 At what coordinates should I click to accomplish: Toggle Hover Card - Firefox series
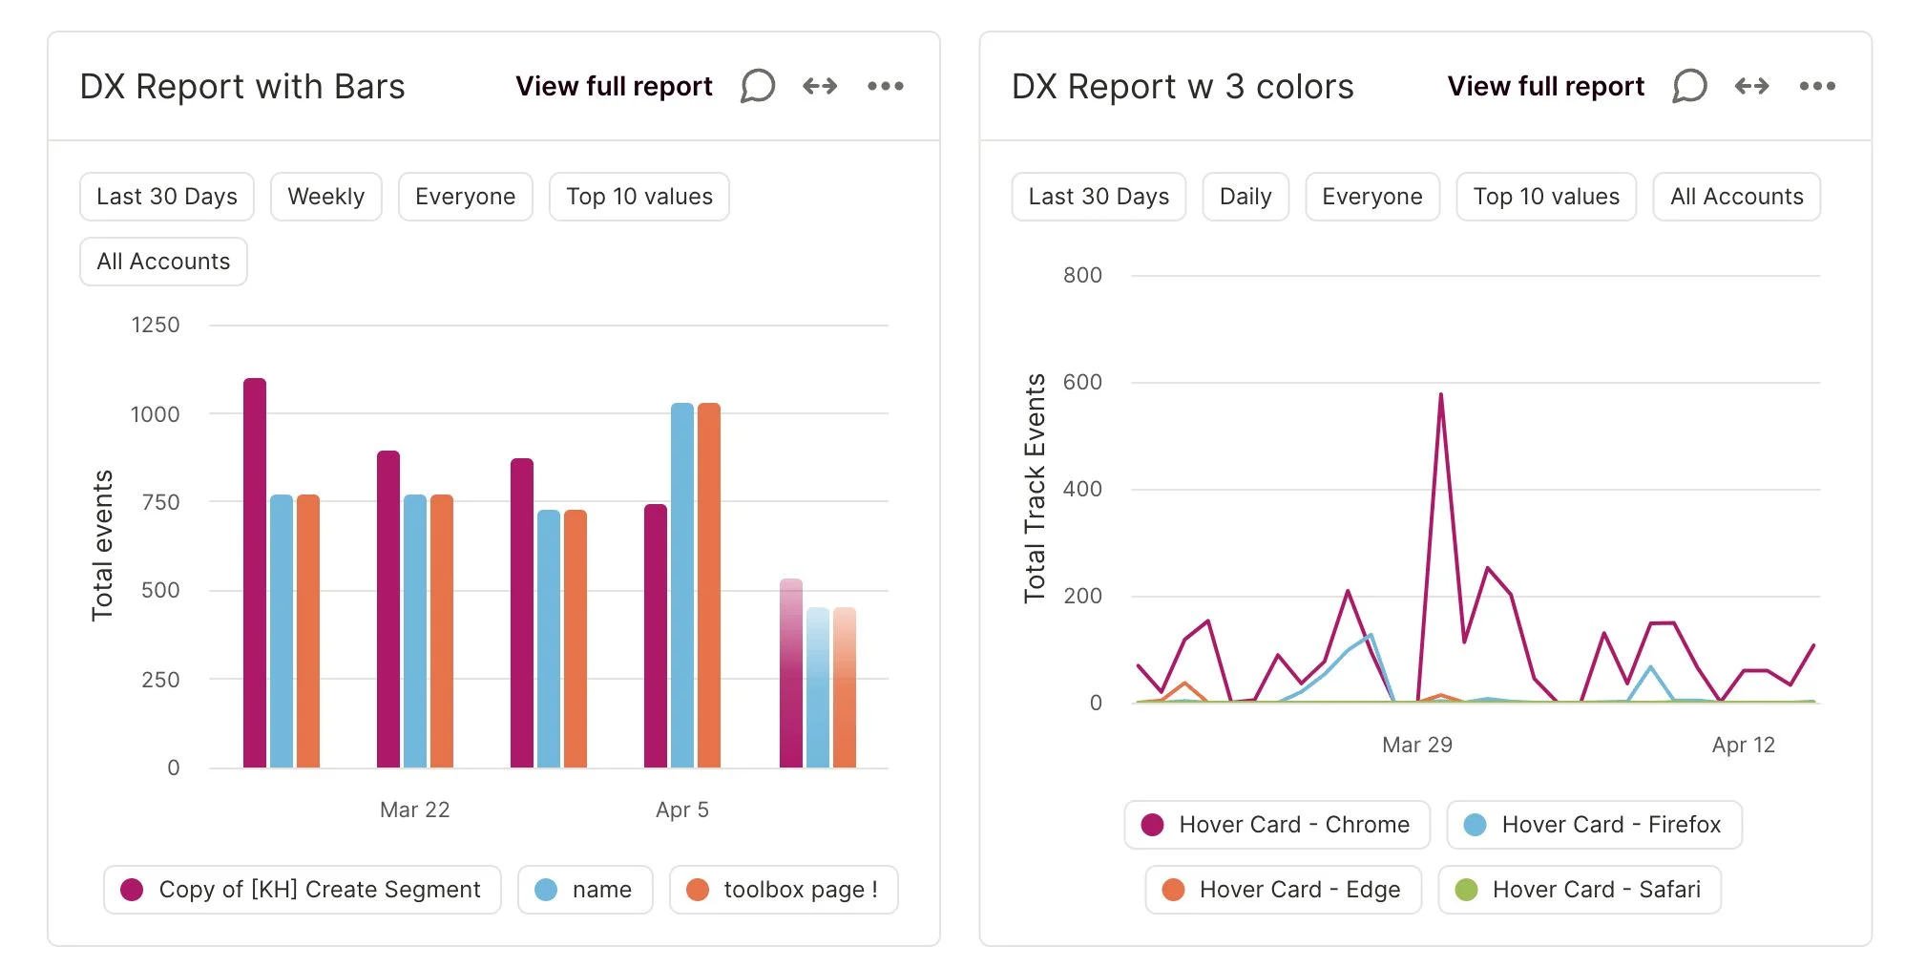pyautogui.click(x=1594, y=825)
